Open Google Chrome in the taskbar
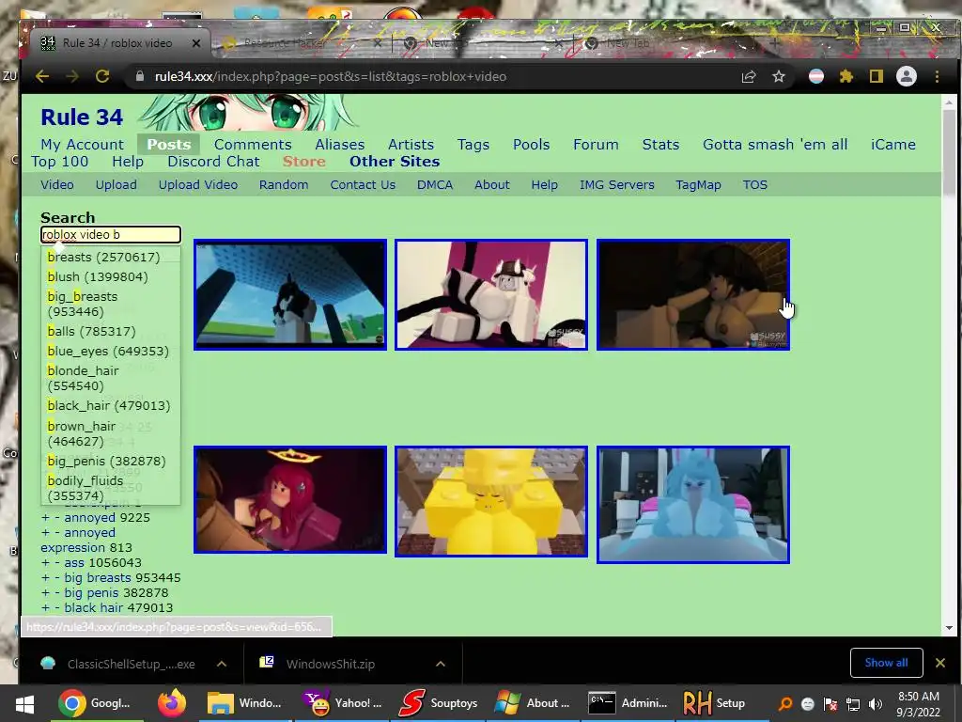The height and width of the screenshot is (722, 962). 96,703
